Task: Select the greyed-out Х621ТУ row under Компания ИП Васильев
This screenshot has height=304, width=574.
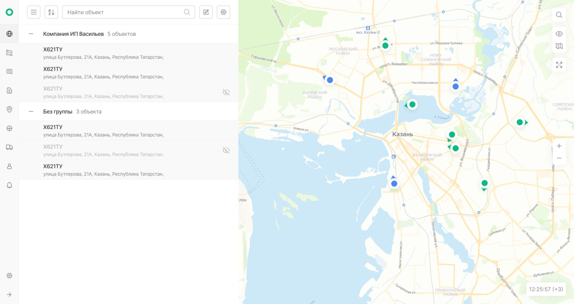Action: pyautogui.click(x=129, y=92)
